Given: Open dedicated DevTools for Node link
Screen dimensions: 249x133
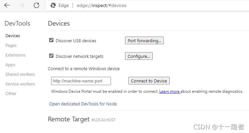Looking at the screenshot, I should (83, 104).
